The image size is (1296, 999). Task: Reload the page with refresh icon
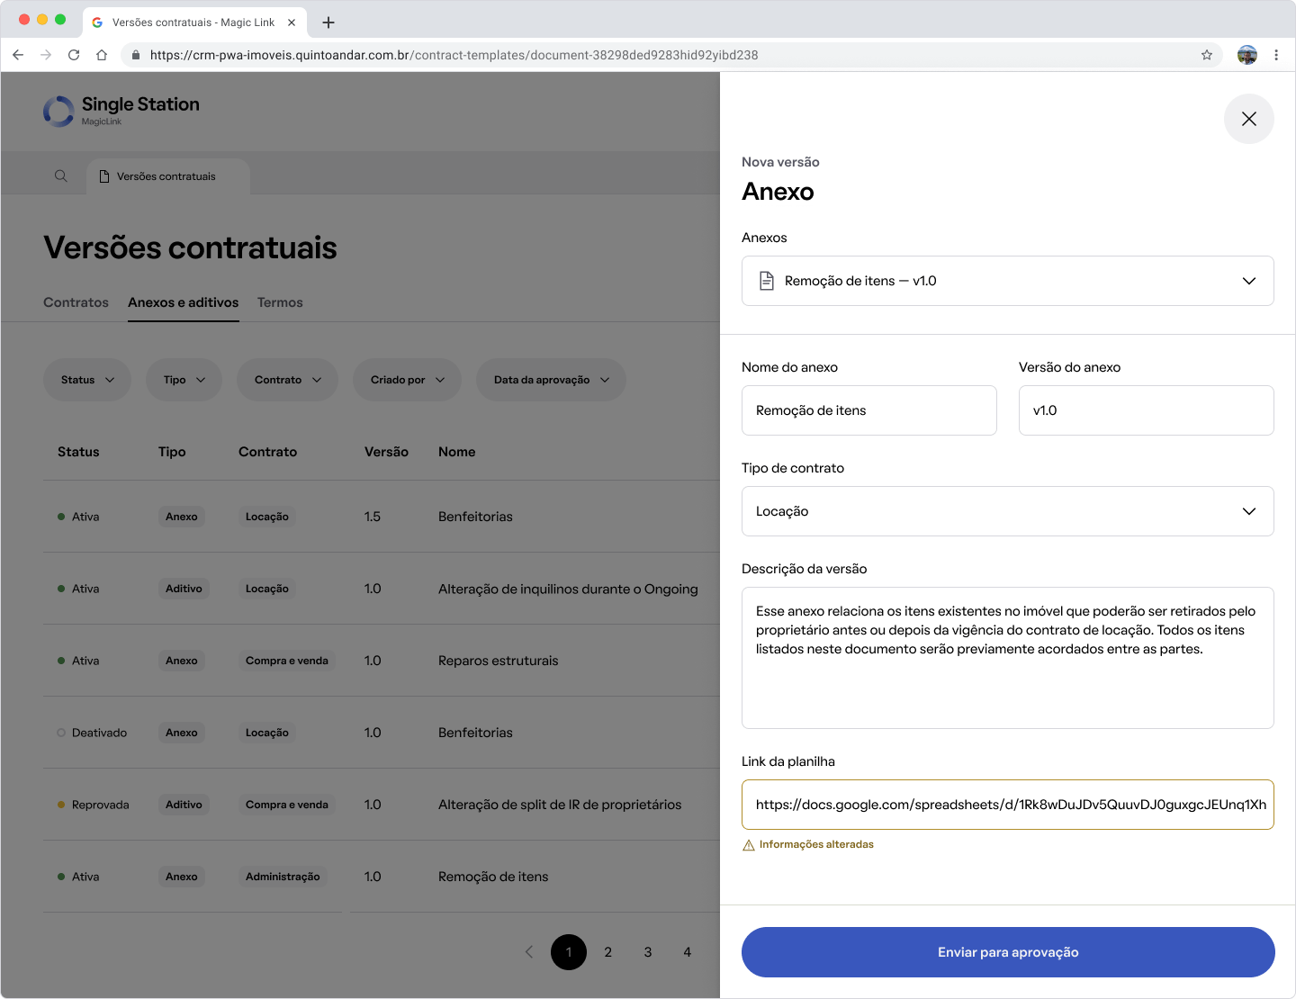click(74, 55)
